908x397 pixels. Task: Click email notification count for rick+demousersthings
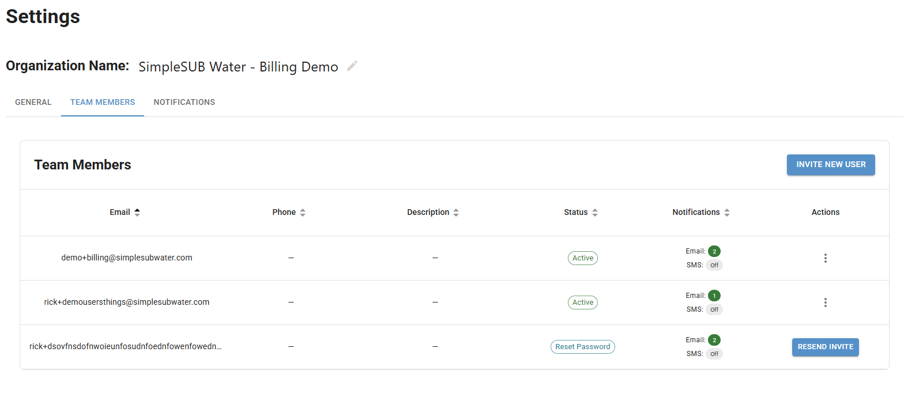coord(714,296)
